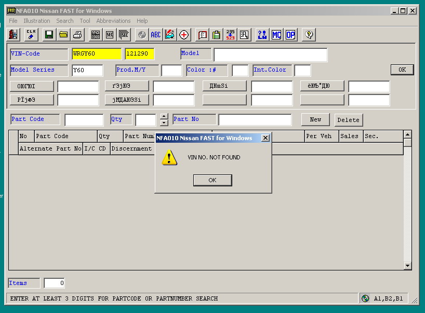This screenshot has width=425, height=313.
Task: Increase Qty with the up stepper arrow
Action: 164,116
